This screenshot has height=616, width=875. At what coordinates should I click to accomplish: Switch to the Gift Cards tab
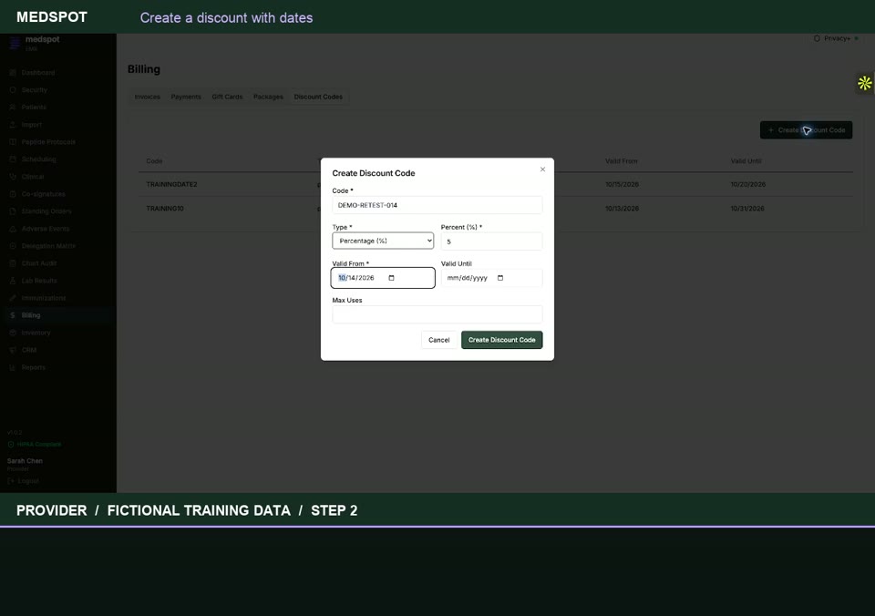pos(227,97)
